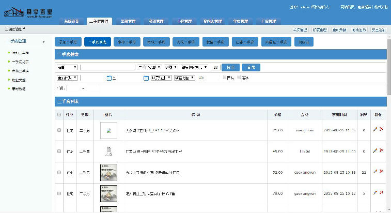This screenshot has height=213, width=391.
Task: Tick the last filter checkbox in search row
Action: click(x=239, y=78)
